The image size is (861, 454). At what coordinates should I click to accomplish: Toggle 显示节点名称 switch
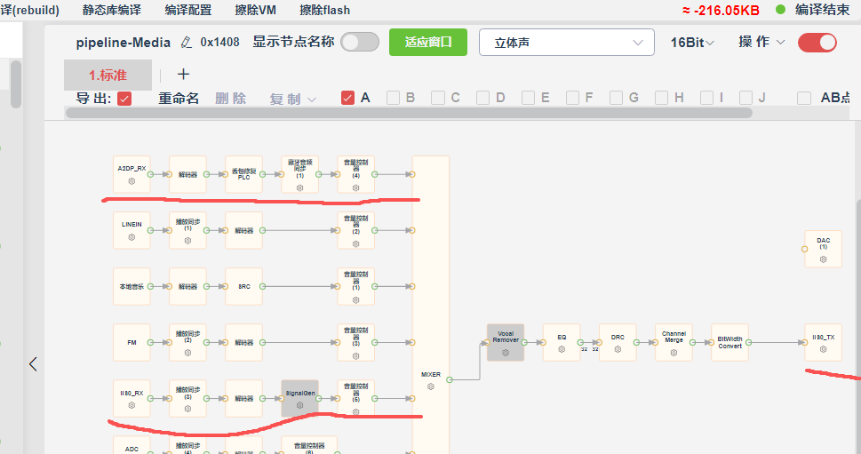[360, 42]
